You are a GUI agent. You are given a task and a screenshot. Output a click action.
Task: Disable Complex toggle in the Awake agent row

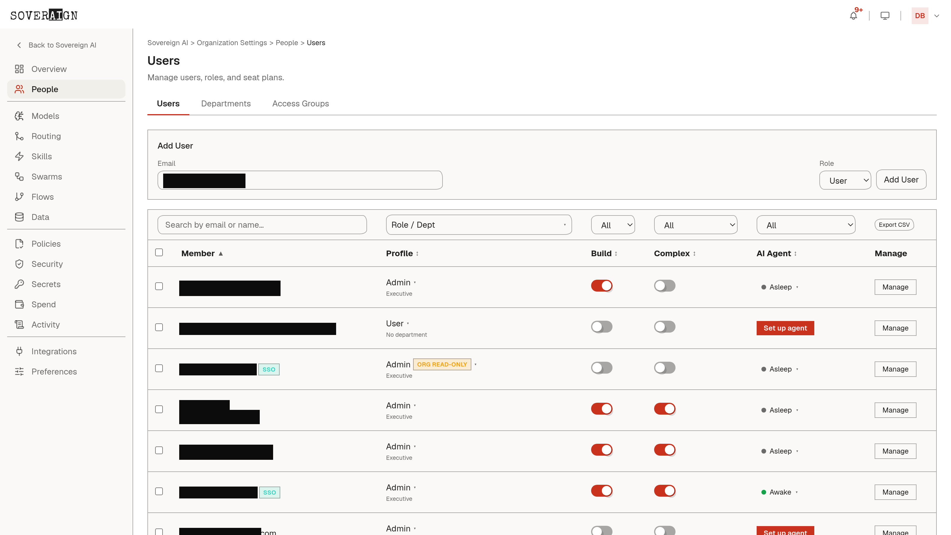pos(665,491)
